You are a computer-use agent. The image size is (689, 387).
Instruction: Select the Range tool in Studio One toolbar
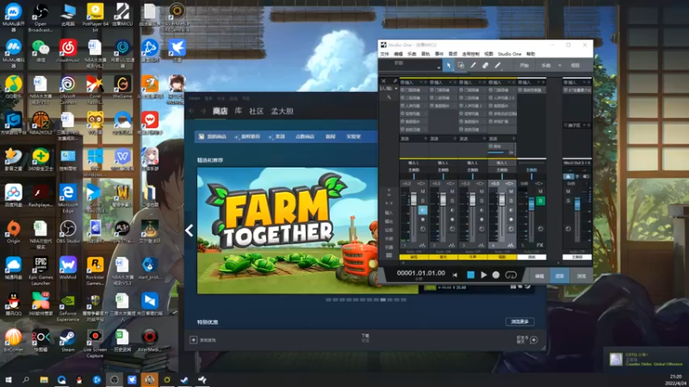pyautogui.click(x=461, y=65)
